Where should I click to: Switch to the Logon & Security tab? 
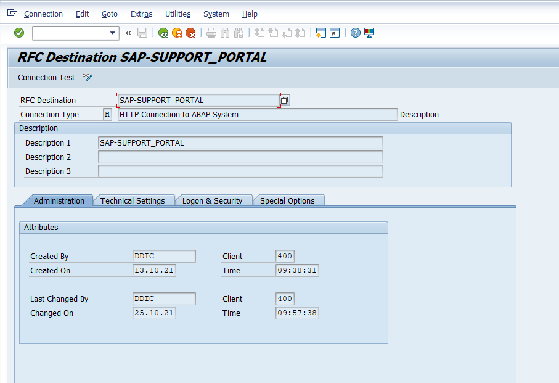pyautogui.click(x=212, y=200)
